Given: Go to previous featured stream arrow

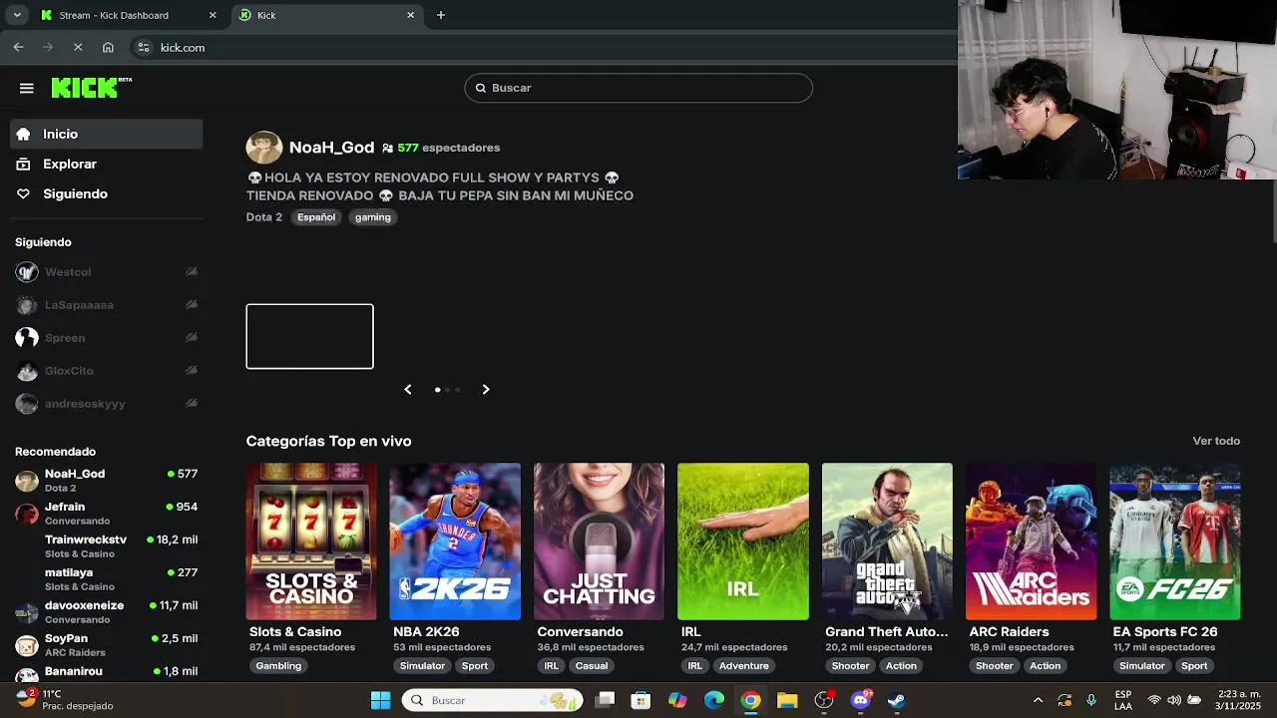Looking at the screenshot, I should 407,390.
